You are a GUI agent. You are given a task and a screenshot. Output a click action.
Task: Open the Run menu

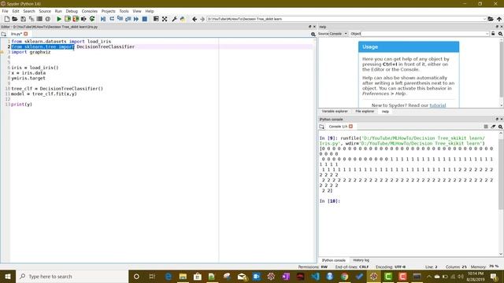tap(58, 11)
